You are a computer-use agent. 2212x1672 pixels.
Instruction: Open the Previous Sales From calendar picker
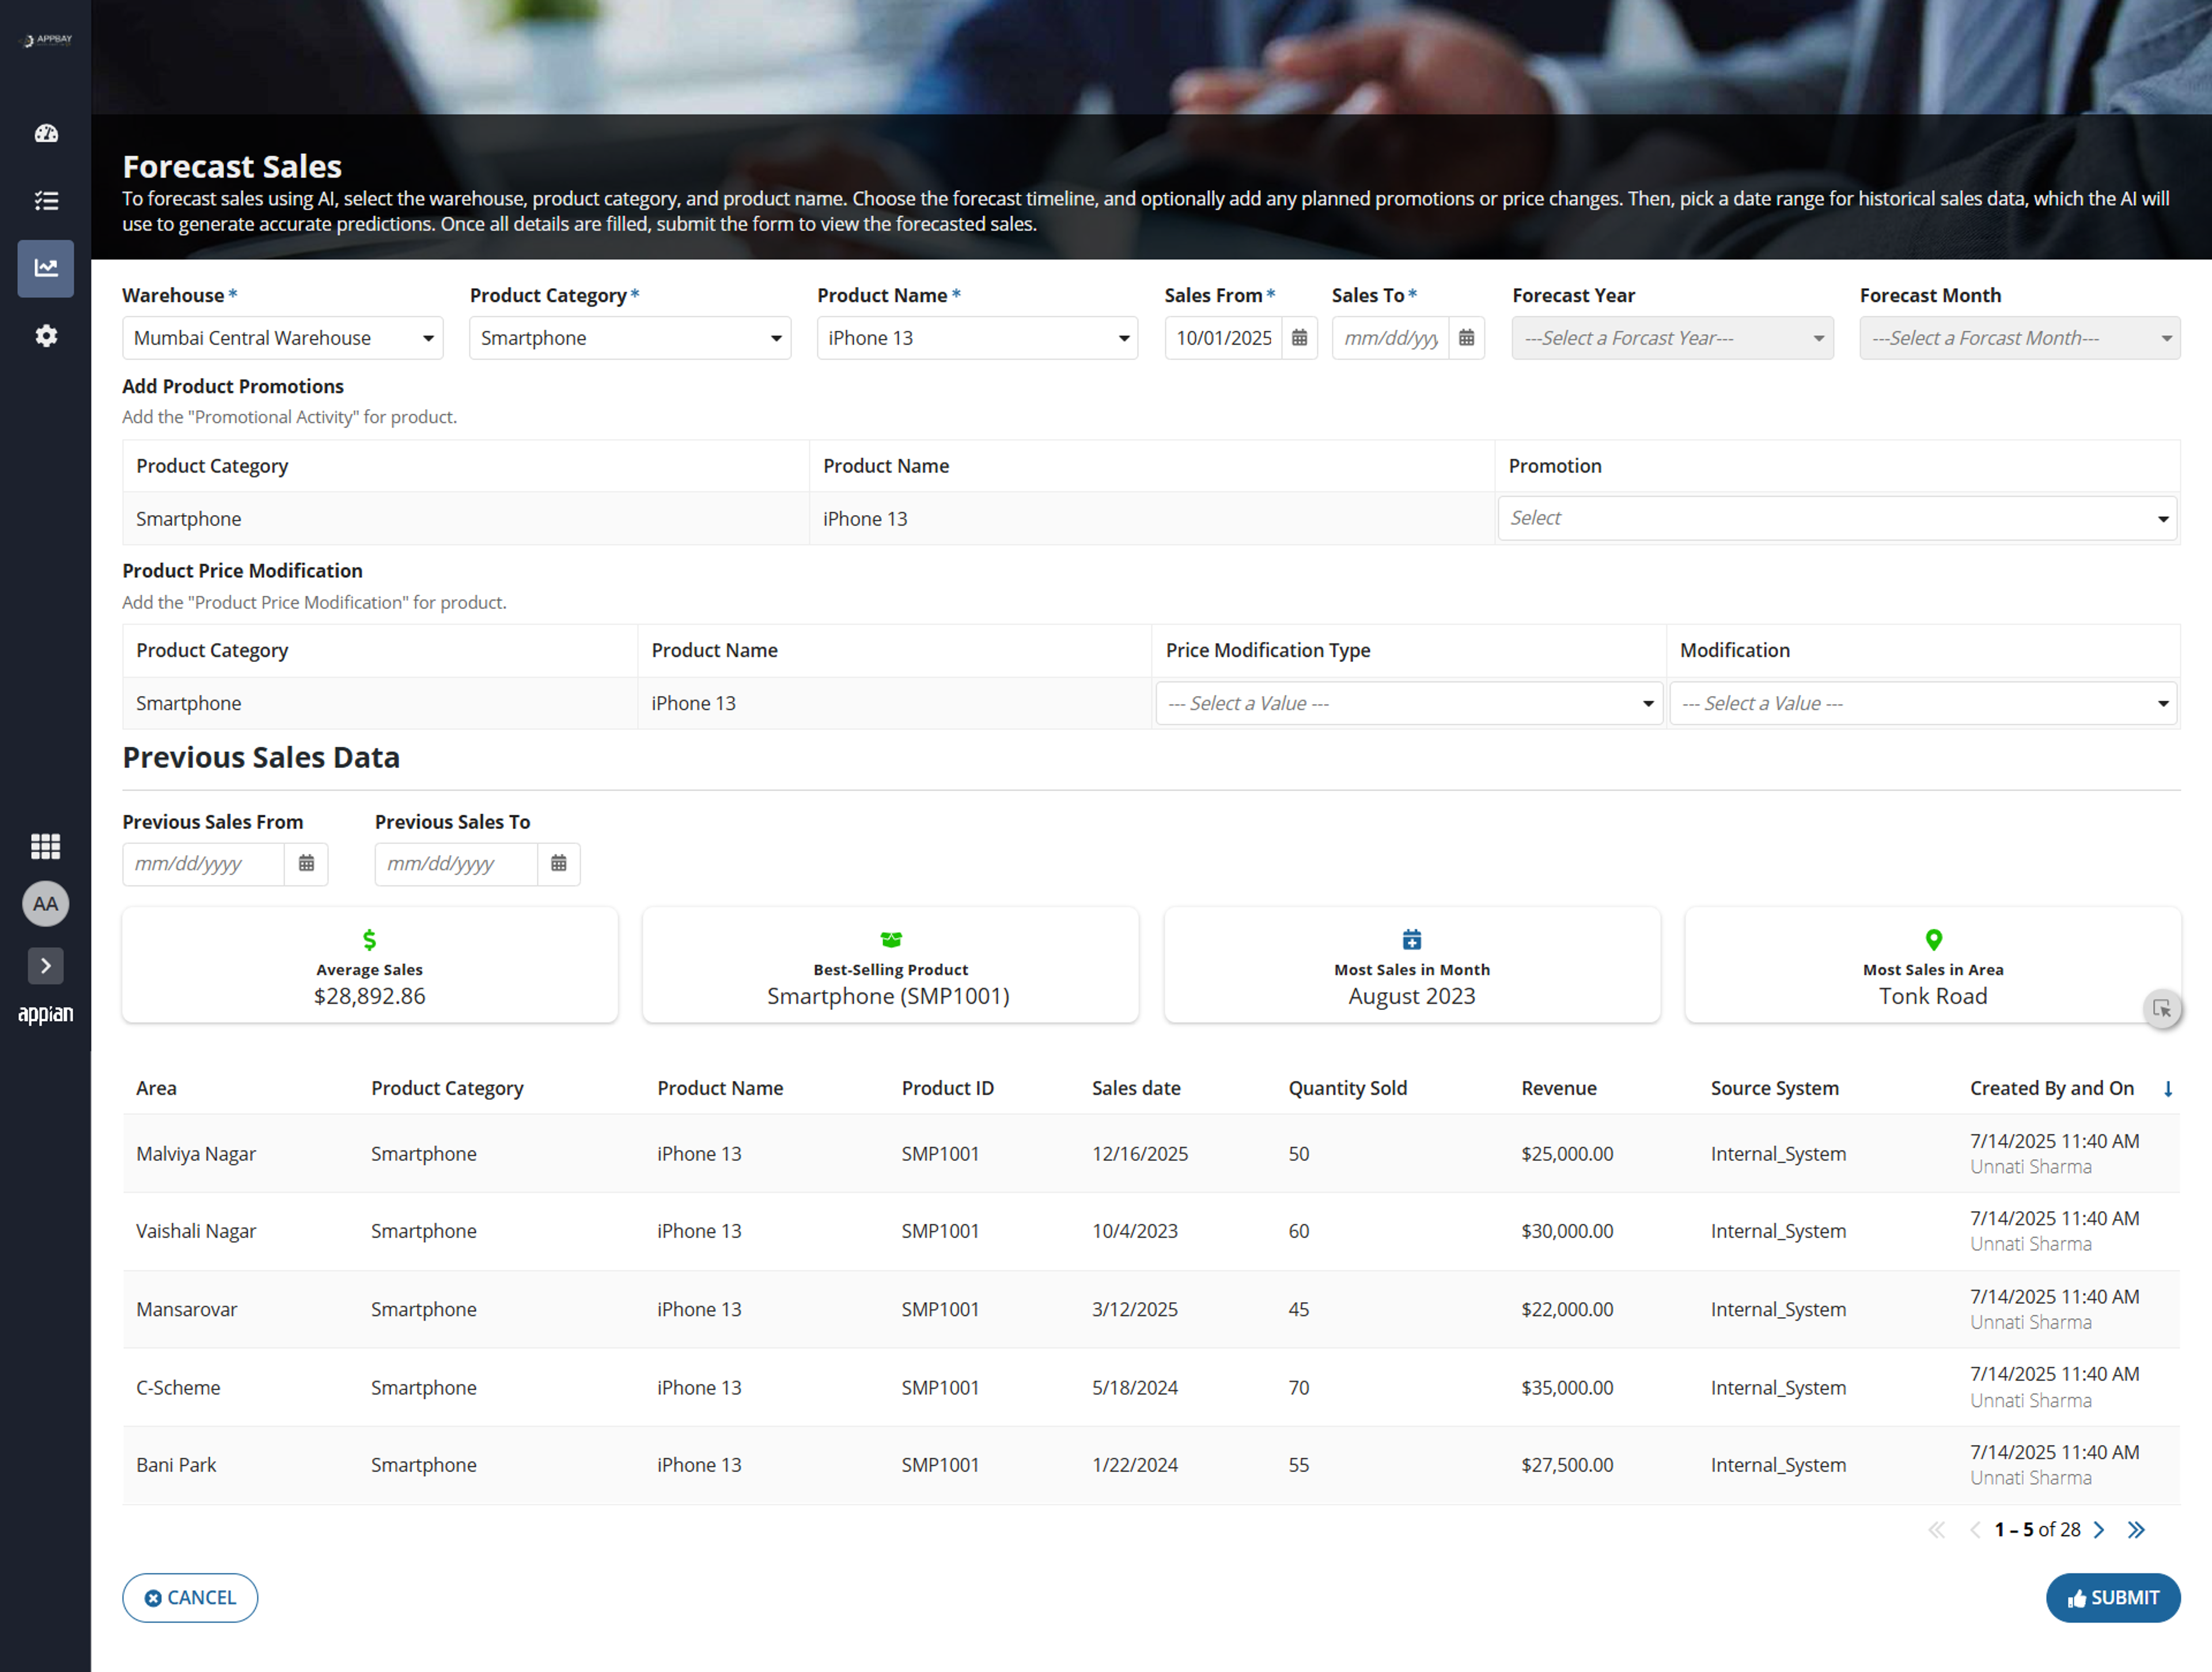point(307,863)
